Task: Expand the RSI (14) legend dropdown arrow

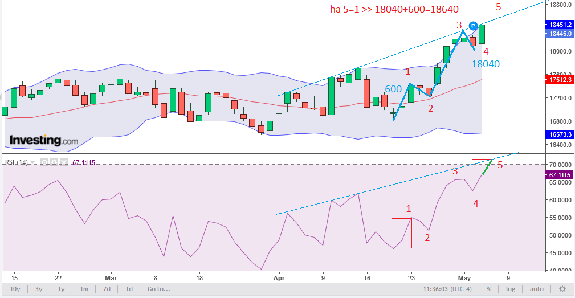Action: 34,162
